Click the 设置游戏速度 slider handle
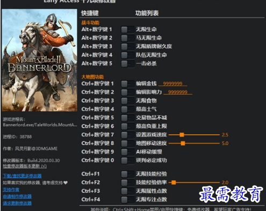Viewport: 266px width, 211px height. [182, 135]
